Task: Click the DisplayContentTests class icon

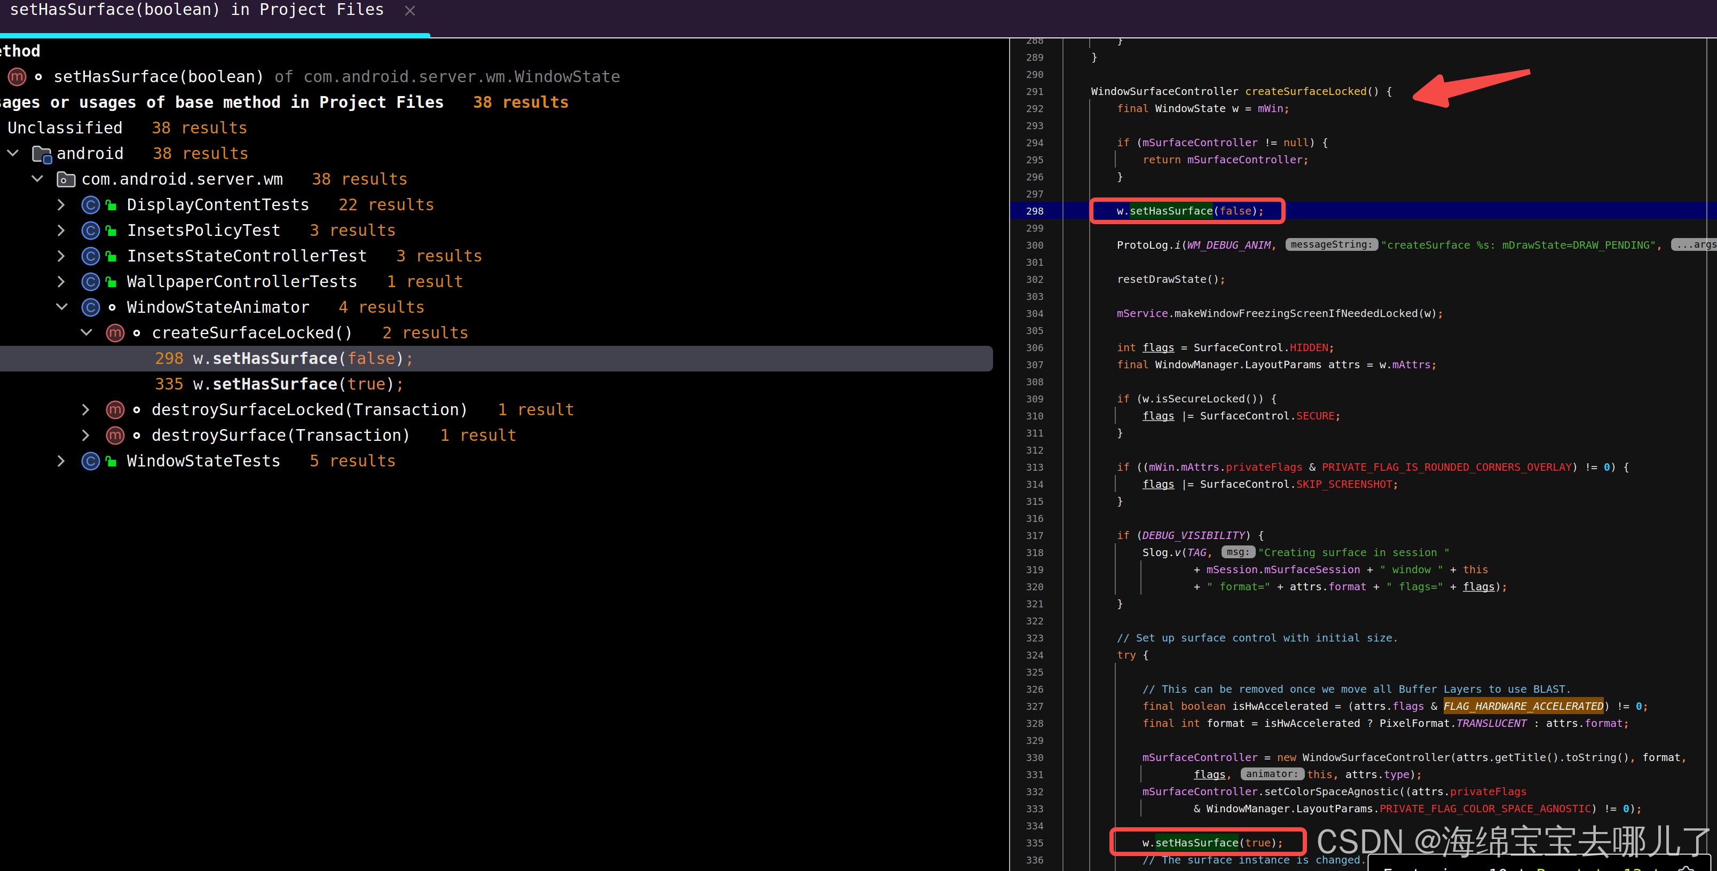Action: tap(91, 204)
